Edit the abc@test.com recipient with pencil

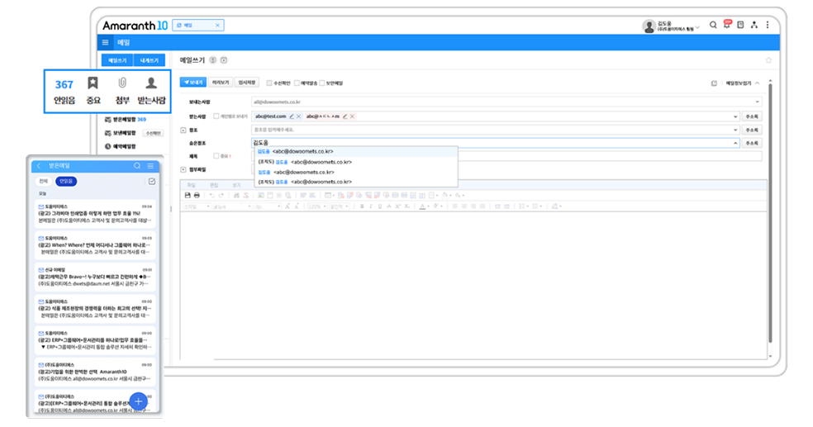[292, 116]
